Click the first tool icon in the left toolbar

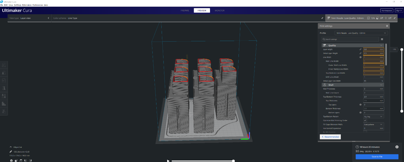[x=4, y=65]
